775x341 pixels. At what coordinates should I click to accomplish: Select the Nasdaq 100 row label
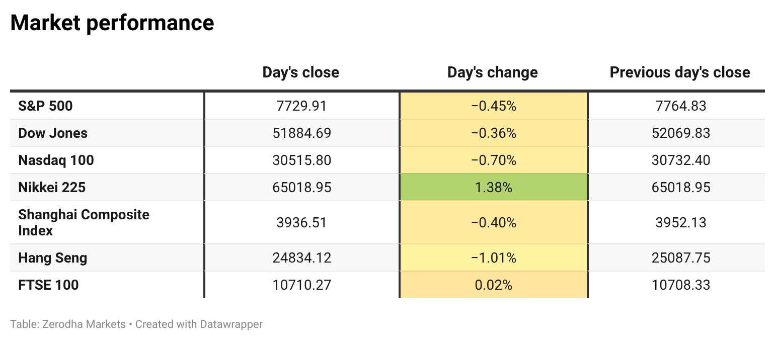(x=56, y=160)
